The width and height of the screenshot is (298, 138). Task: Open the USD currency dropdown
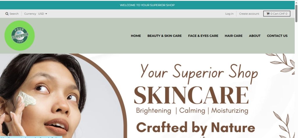click(x=42, y=14)
